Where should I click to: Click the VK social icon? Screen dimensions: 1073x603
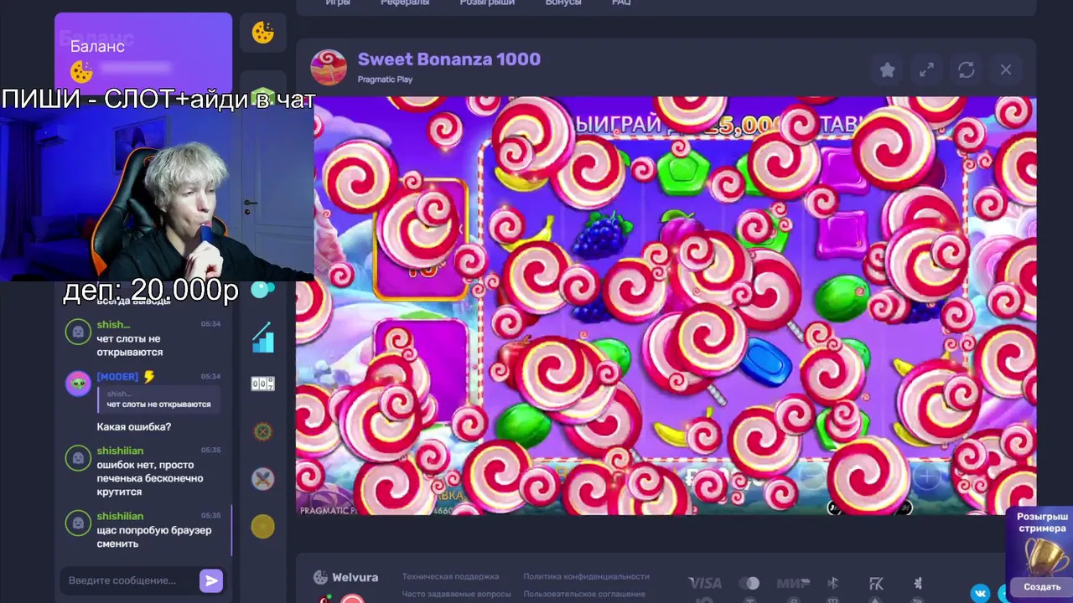tap(980, 593)
